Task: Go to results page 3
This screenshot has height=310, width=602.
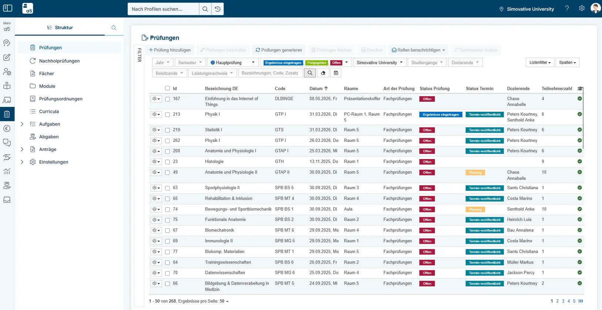Action: (563, 301)
